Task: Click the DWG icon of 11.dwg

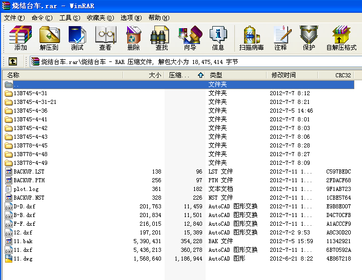Action: click(x=9, y=259)
